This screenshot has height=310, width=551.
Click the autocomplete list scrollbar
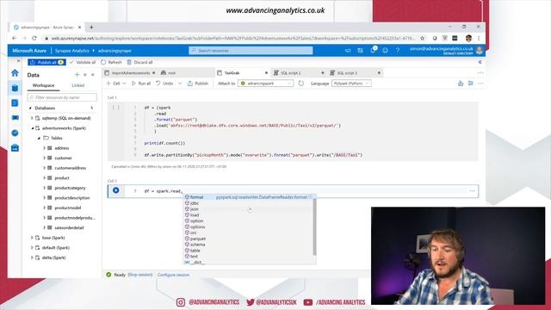[x=314, y=226]
